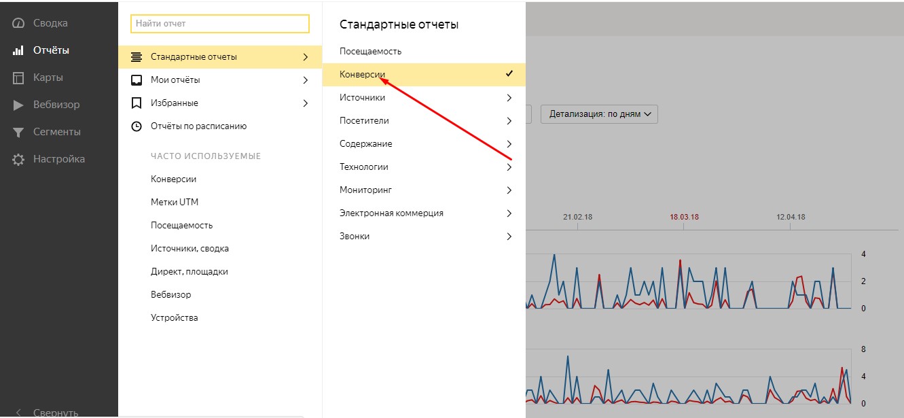Viewport: 904px width, 418px height.
Task: Click the Отчёты по расписанию clock icon
Action: coord(137,126)
